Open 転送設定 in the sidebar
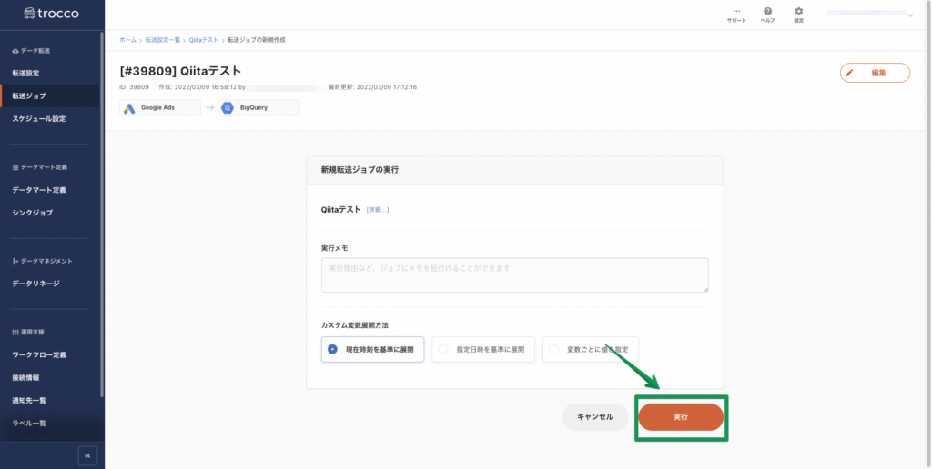Image resolution: width=932 pixels, height=469 pixels. coord(25,73)
